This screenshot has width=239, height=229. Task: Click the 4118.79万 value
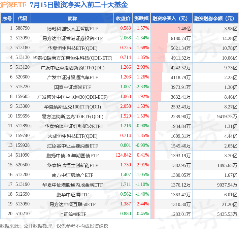point(181,77)
